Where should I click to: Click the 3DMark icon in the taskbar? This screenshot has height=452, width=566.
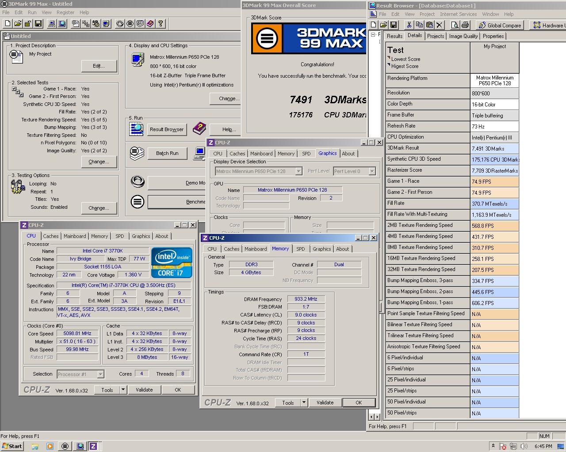pyautogui.click(x=65, y=446)
